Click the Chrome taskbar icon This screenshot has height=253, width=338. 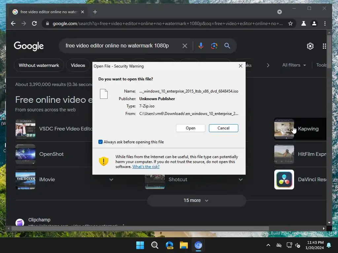pyautogui.click(x=198, y=245)
